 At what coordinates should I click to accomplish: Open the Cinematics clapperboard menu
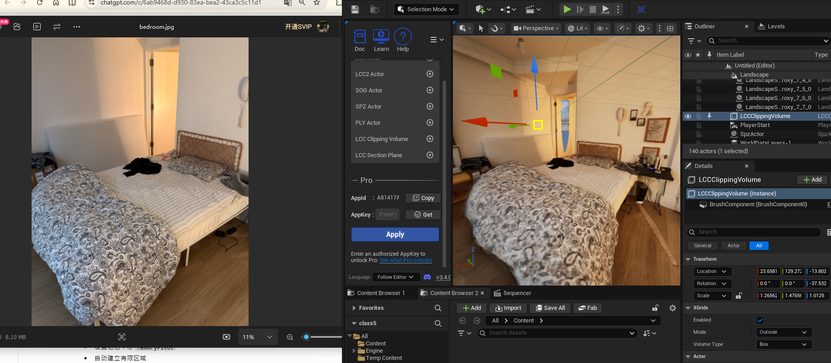(533, 9)
